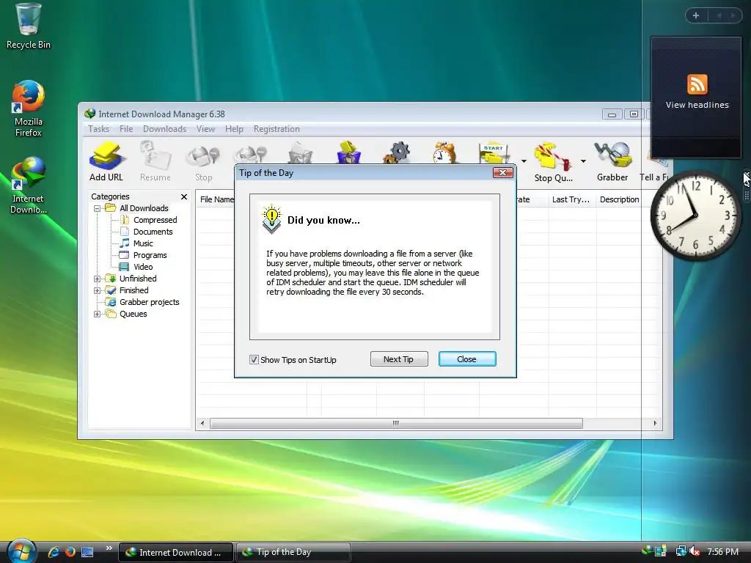
Task: Minimize the Internet Download Manager window
Action: [x=612, y=114]
